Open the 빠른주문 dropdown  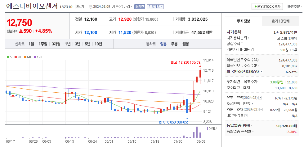[295, 6]
